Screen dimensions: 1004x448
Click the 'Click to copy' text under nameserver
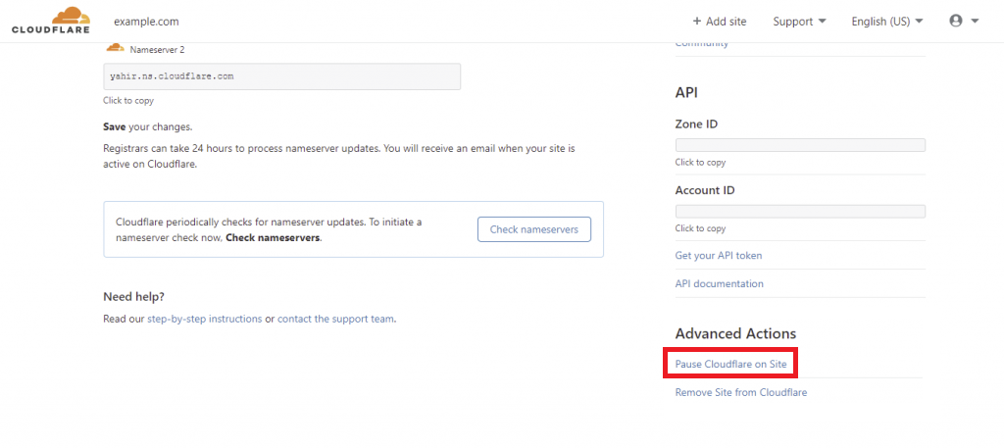click(x=128, y=100)
